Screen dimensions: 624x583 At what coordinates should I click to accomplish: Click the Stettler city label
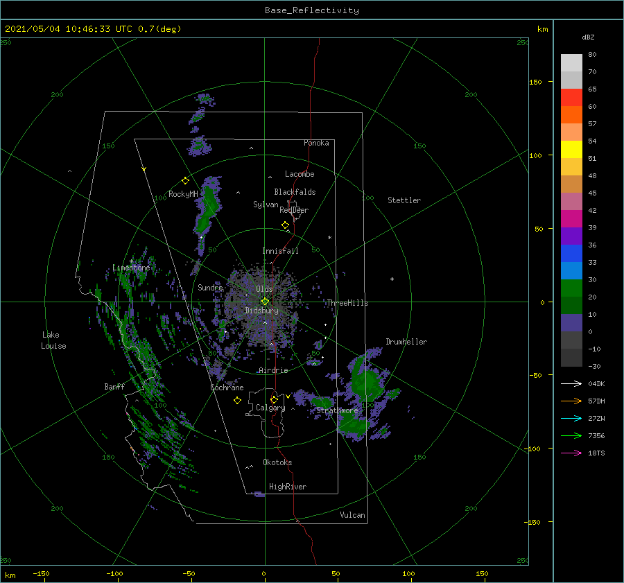pos(404,200)
